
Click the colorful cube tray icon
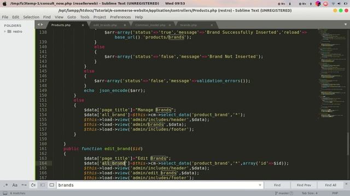[318, 4]
